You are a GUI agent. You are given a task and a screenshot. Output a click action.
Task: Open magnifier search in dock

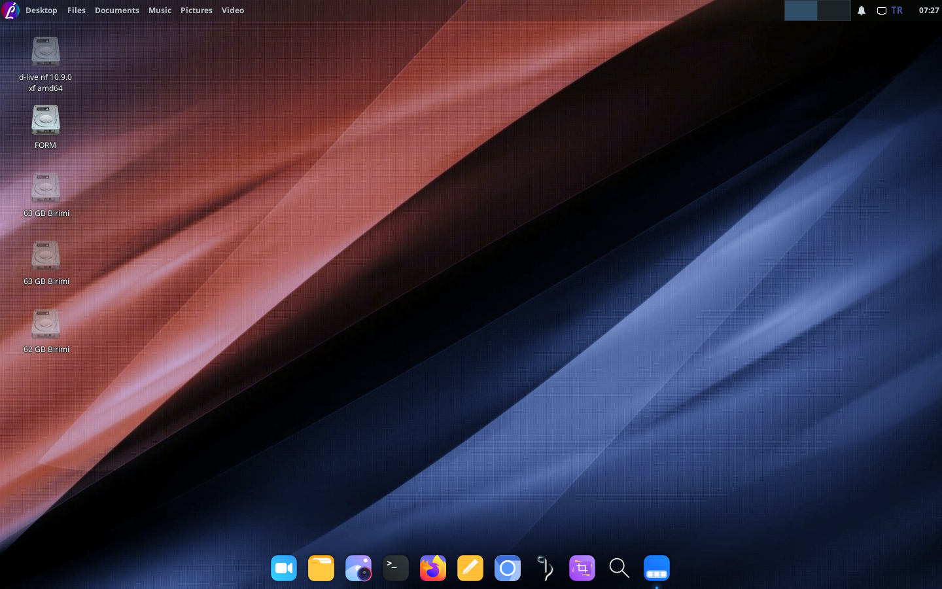[619, 568]
